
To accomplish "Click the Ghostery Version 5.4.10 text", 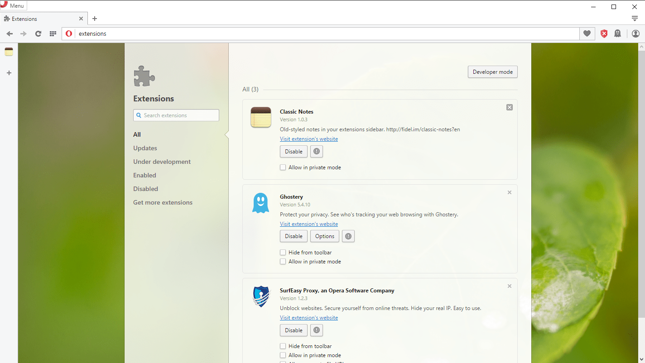I will click(x=295, y=205).
